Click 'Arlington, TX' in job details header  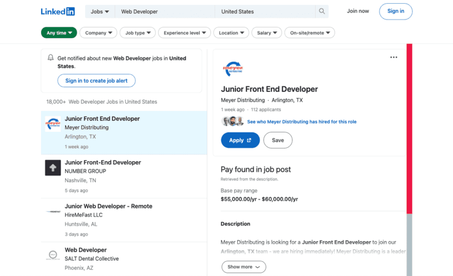[287, 100]
